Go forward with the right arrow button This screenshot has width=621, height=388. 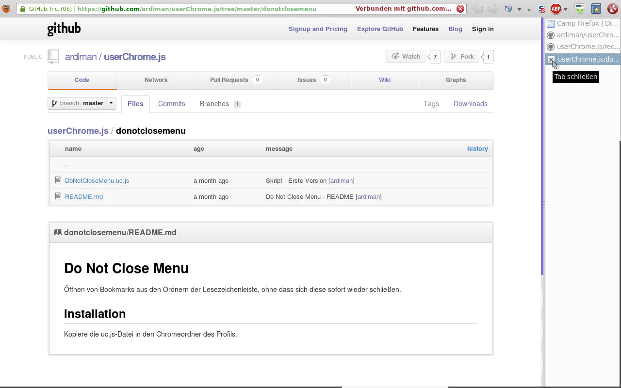[x=493, y=9]
